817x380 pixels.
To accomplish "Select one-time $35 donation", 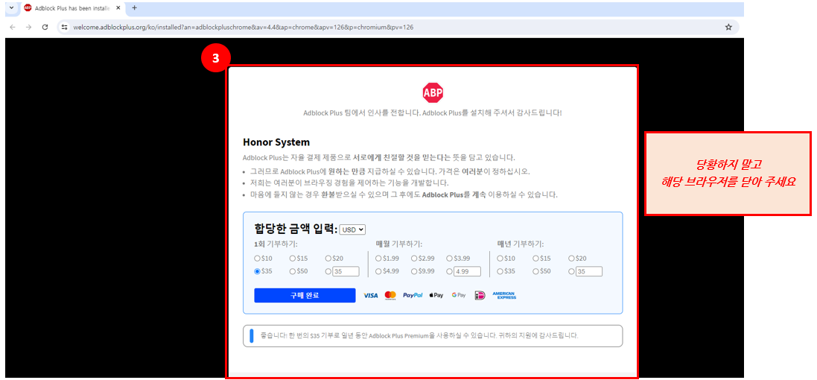I will (257, 271).
